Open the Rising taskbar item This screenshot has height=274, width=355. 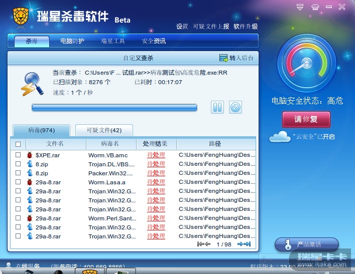click(90, 271)
